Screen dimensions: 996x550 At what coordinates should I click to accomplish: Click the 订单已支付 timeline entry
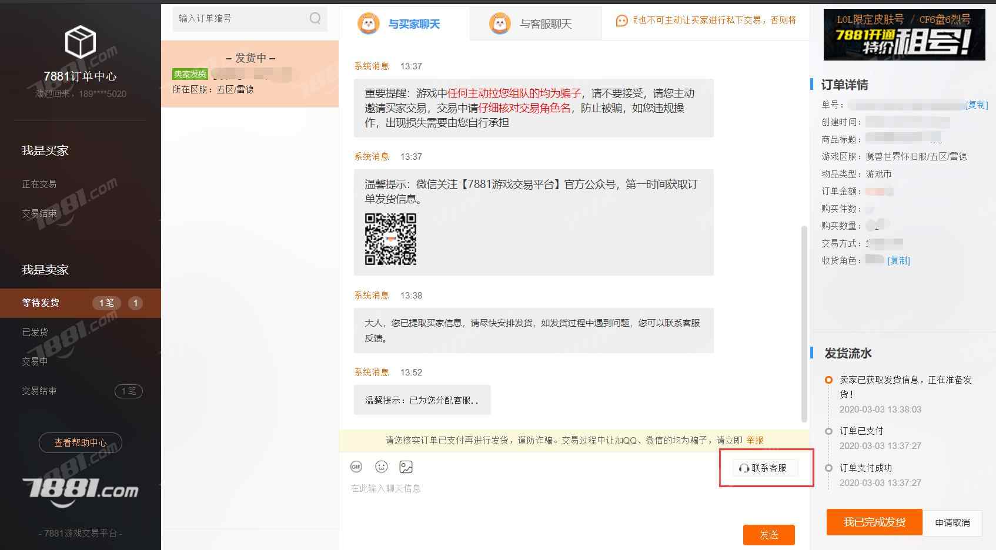click(861, 431)
